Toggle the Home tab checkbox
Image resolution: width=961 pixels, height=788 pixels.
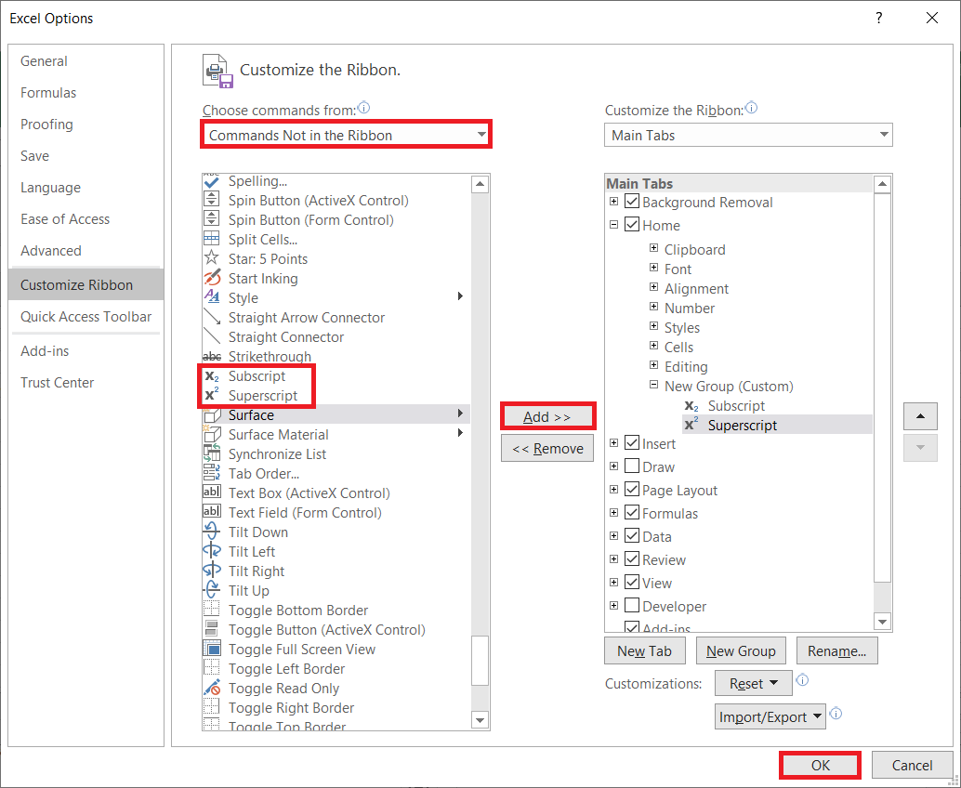click(x=632, y=225)
